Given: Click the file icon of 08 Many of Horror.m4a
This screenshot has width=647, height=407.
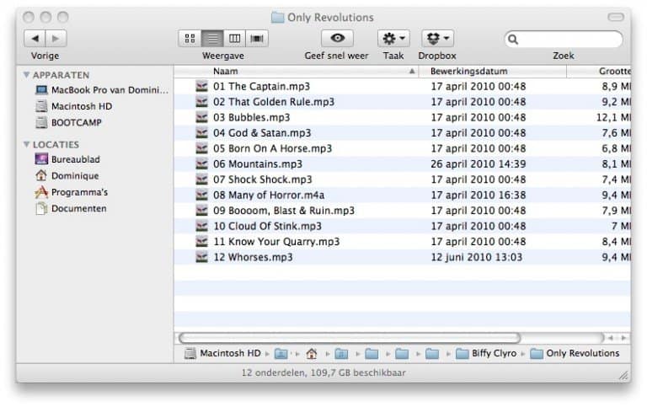Looking at the screenshot, I should pos(201,195).
